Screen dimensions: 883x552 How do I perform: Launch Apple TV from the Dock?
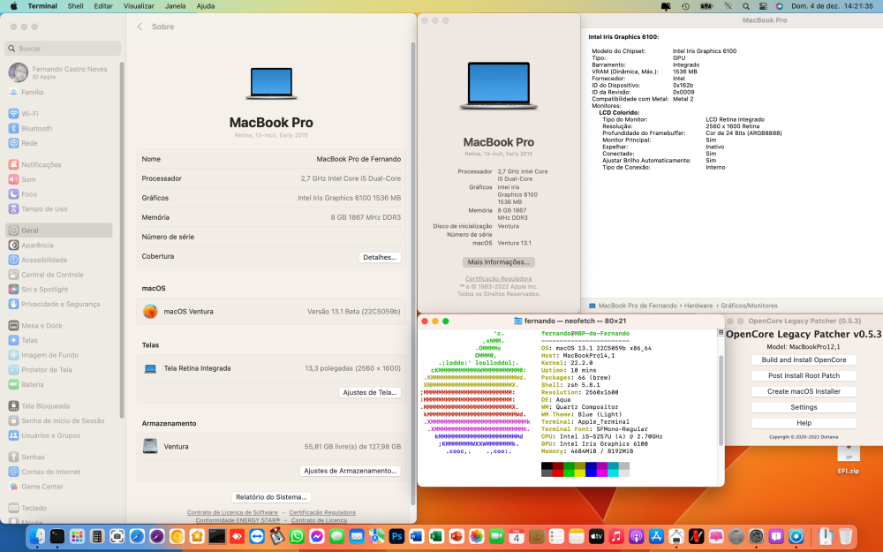click(x=596, y=536)
